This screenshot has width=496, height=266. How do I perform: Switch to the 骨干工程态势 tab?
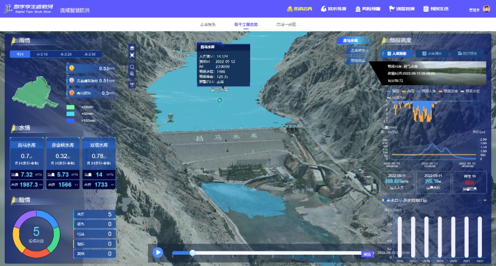click(x=246, y=24)
